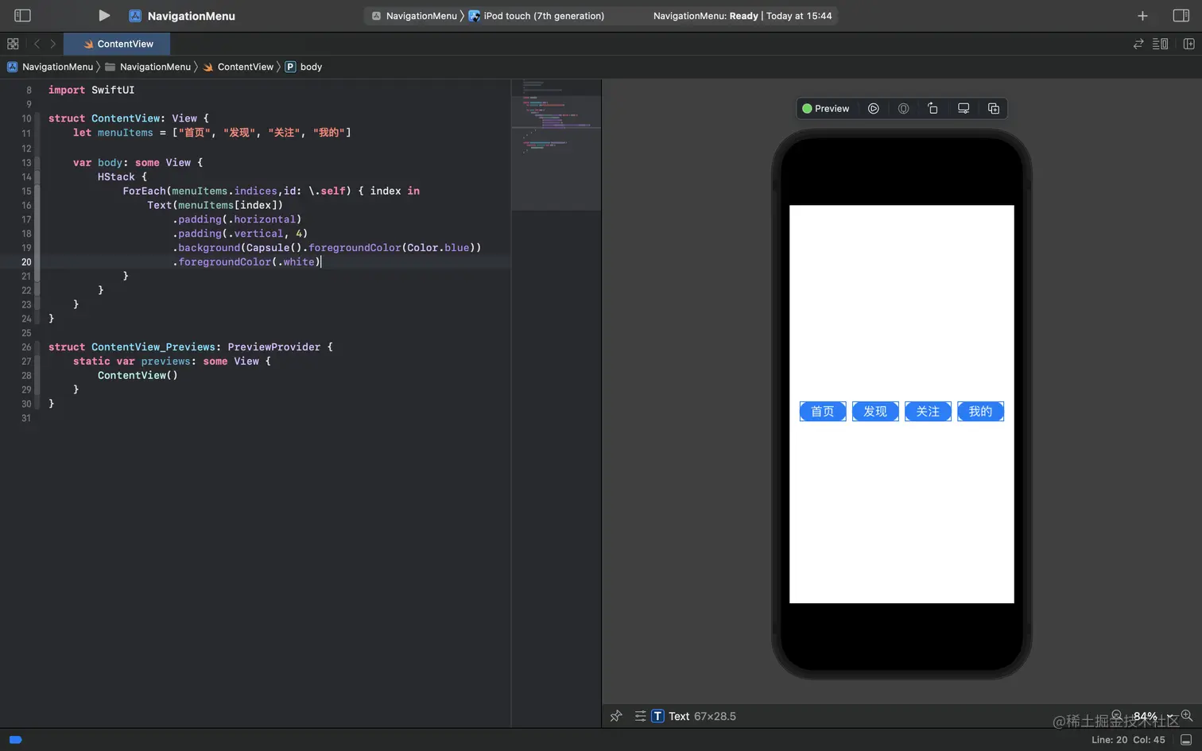Duplicate the preview with the plus-square icon

tap(994, 108)
